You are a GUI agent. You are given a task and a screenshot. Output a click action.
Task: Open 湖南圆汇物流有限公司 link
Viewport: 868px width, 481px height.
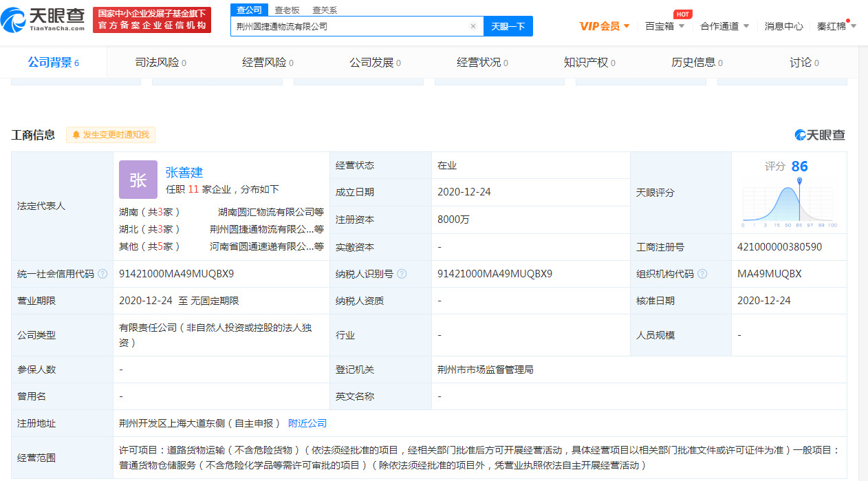[x=271, y=212]
